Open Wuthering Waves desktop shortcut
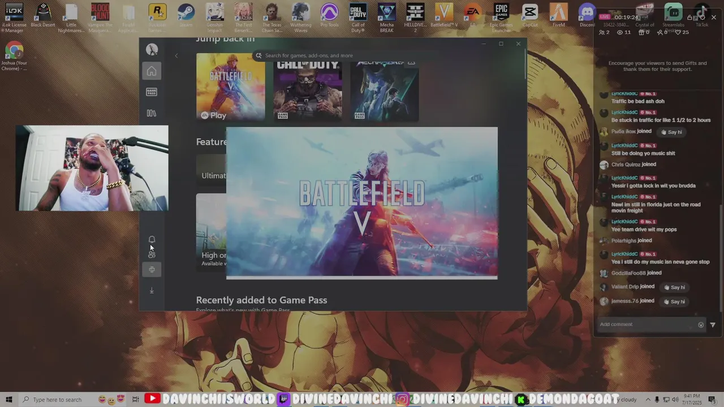 (301, 18)
